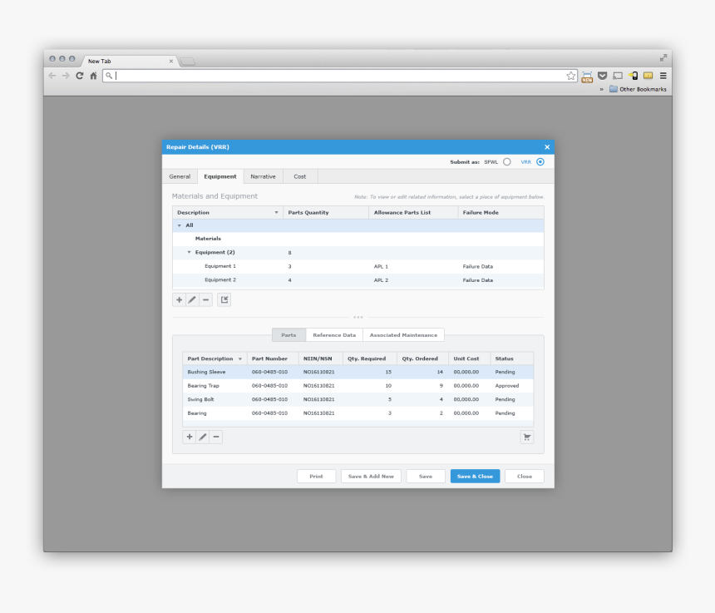This screenshot has width=715, height=613.
Task: Open the Description column sort dropdown
Action: point(277,212)
